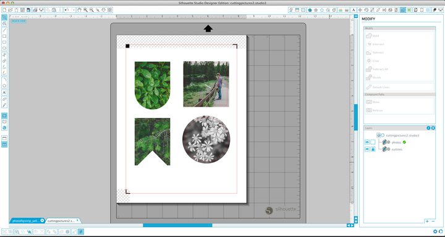Image resolution: width=445 pixels, height=237 pixels.
Task: Click the horizontal scrollbar thumb
Action: [177, 225]
